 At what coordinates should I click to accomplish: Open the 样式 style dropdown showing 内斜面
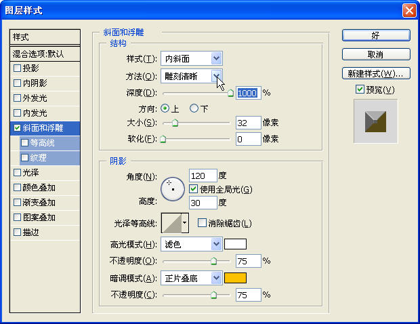point(192,58)
